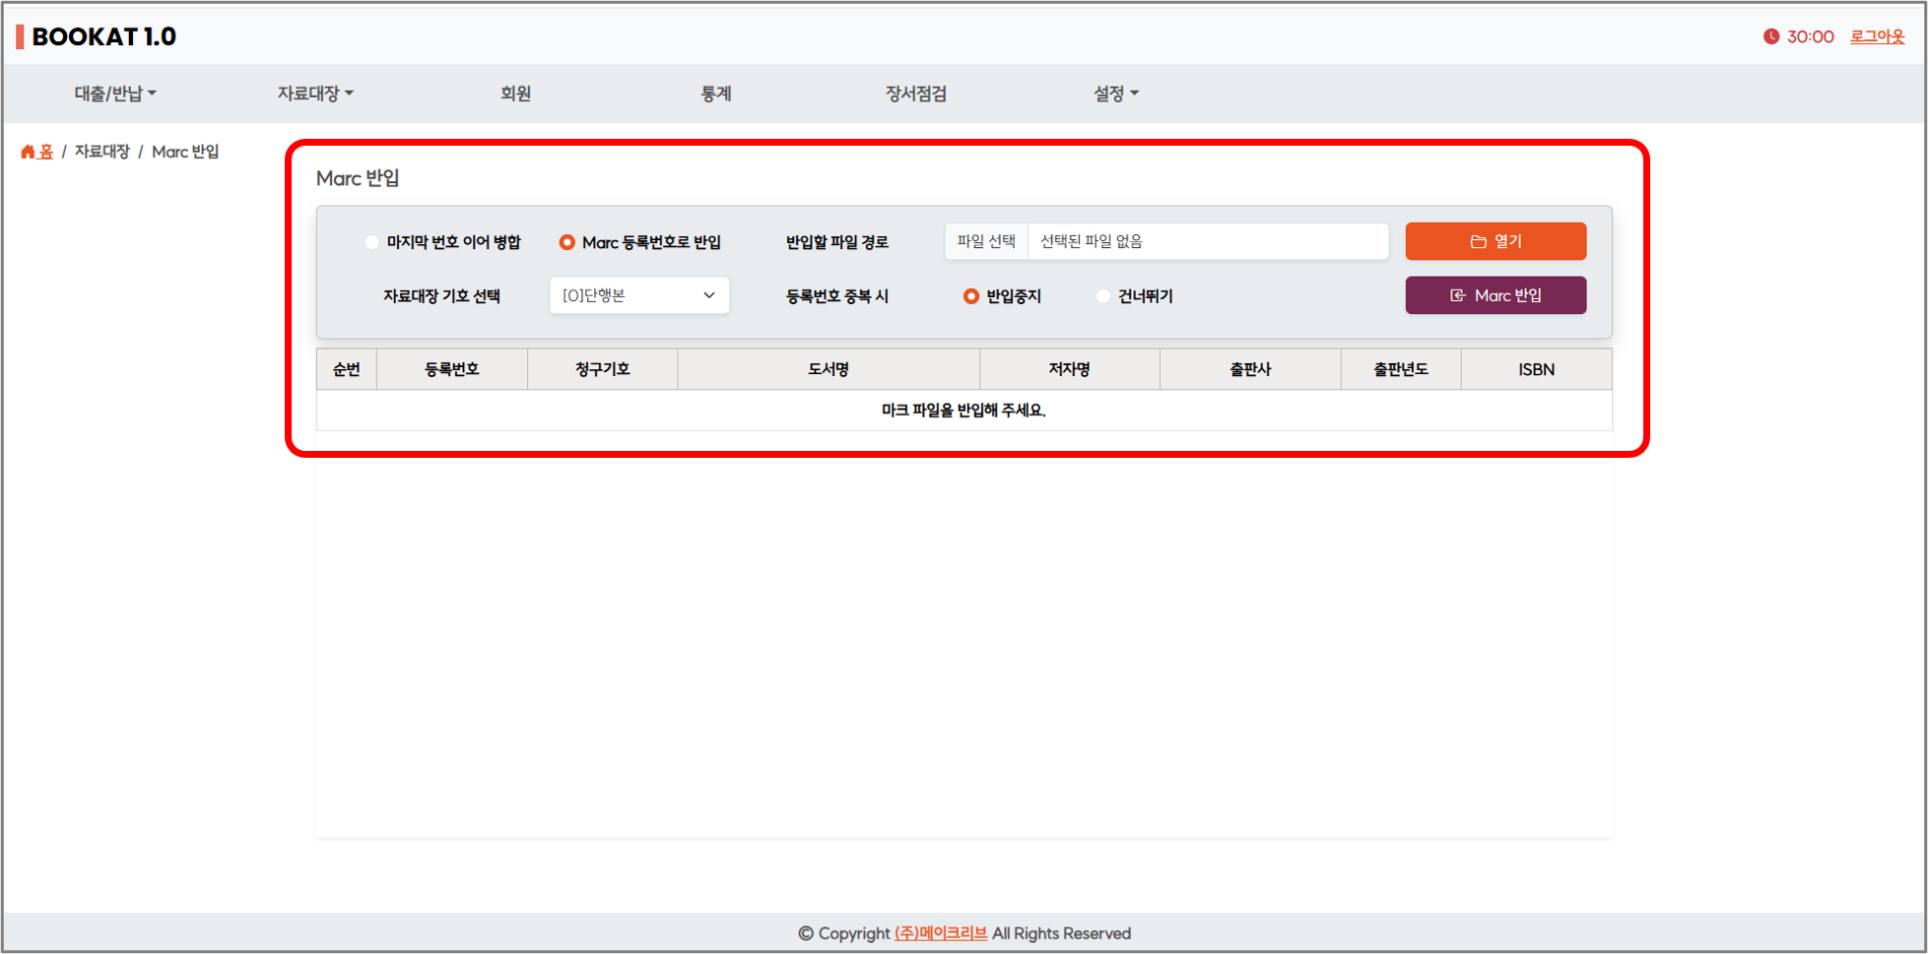The width and height of the screenshot is (1928, 954).
Task: Open the 장서점검 page
Action: [915, 94]
